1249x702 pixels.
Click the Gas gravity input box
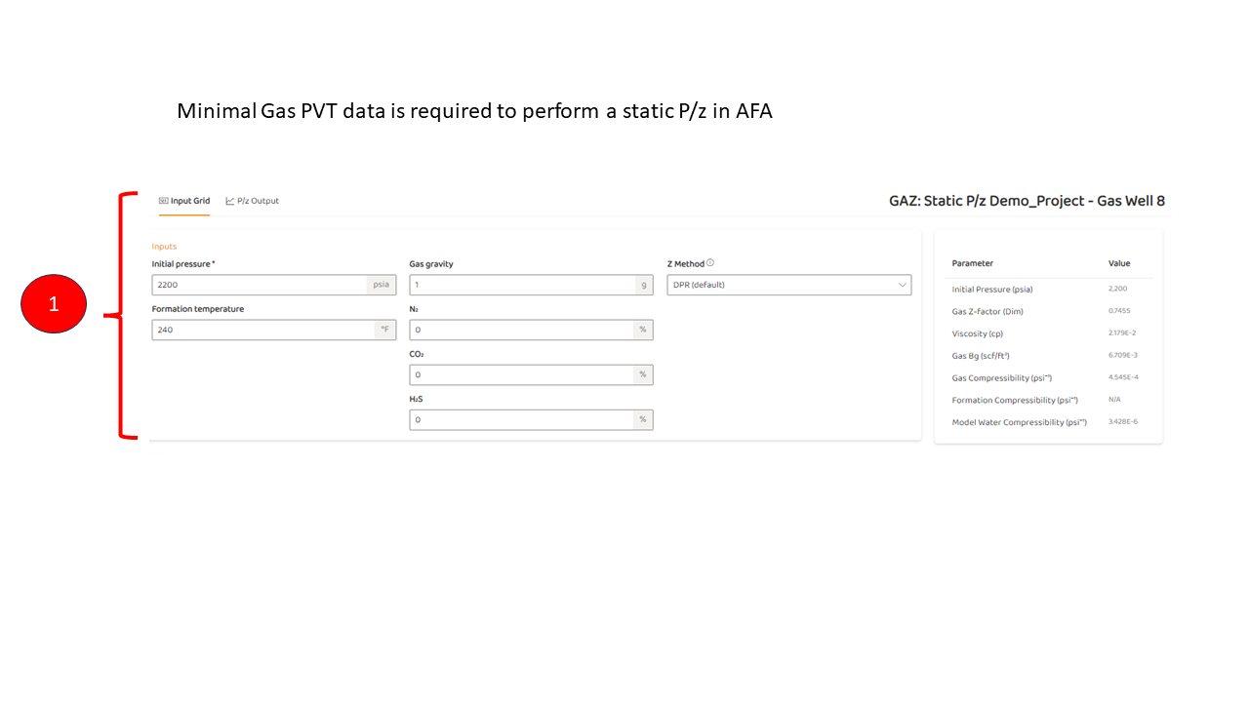[521, 285]
